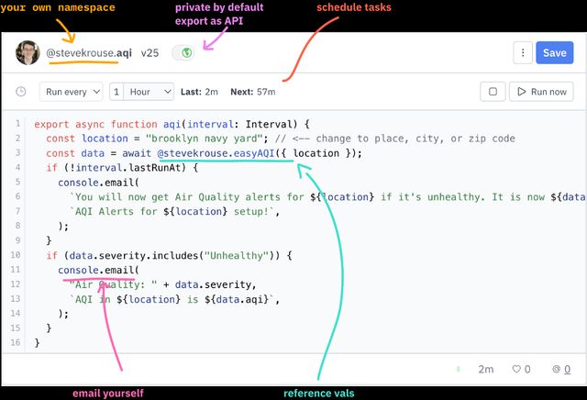Click the console.email call on line 11

coord(96,270)
